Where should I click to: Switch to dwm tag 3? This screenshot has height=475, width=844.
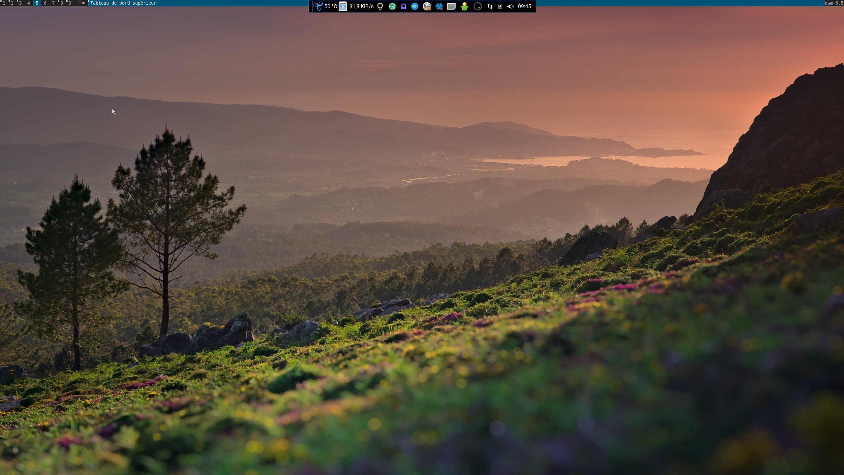[20, 3]
